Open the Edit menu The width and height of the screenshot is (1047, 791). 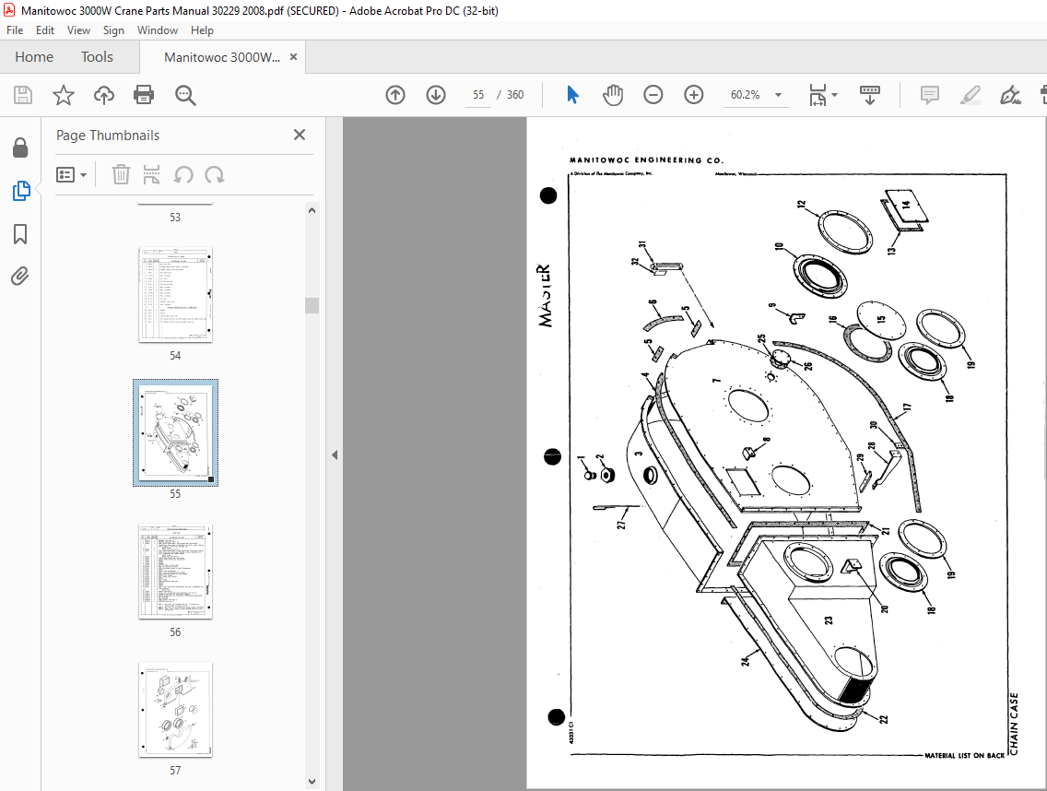(x=45, y=30)
